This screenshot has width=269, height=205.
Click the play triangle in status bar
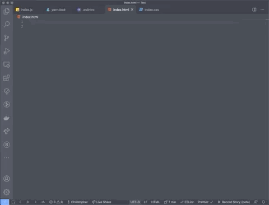click(x=27, y=202)
